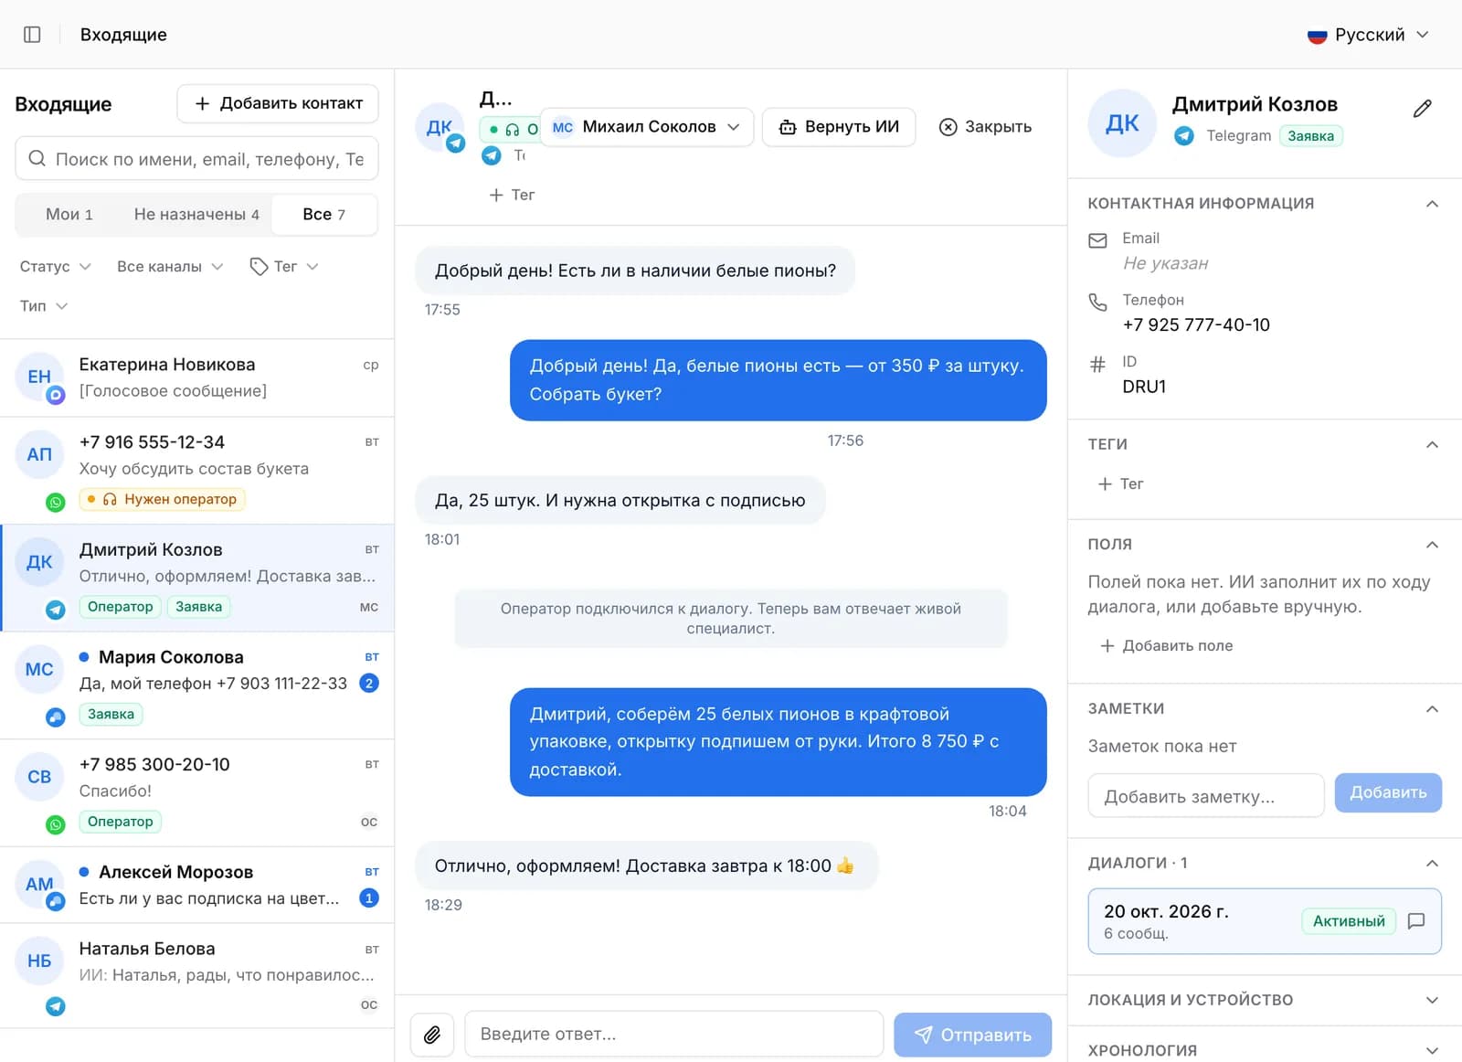The height and width of the screenshot is (1062, 1462).
Task: Click unread badge 1 on Алексей Морозов
Action: click(369, 897)
